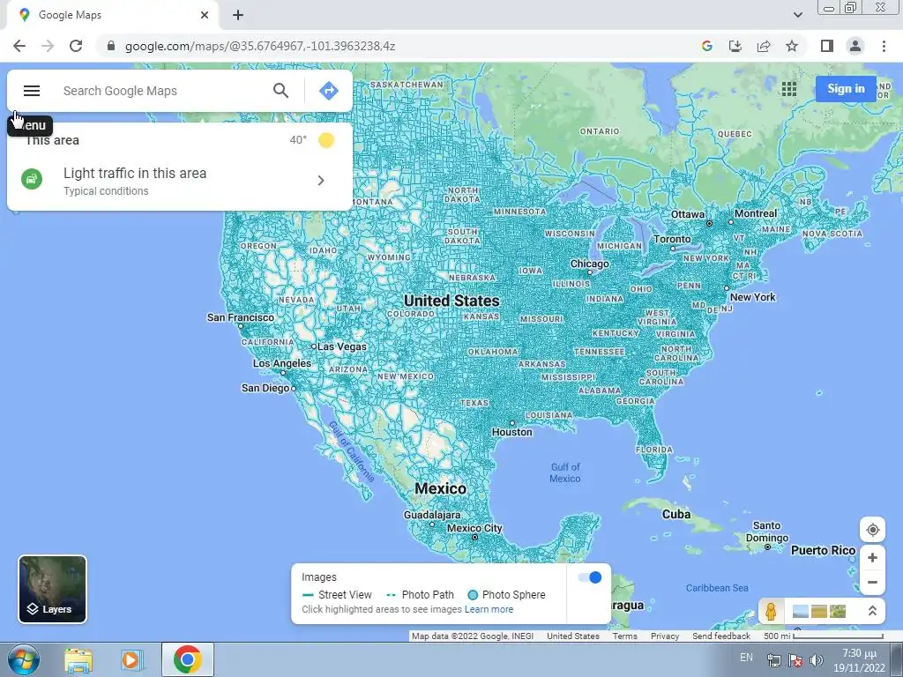Open the Chrome profile avatar

point(855,46)
